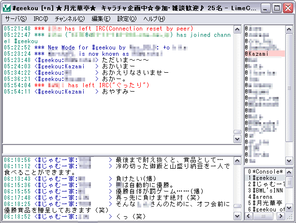296x223 pixels.
Task: Switch to the #月光華亭 channel
Action: pyautogui.click(x=266, y=203)
